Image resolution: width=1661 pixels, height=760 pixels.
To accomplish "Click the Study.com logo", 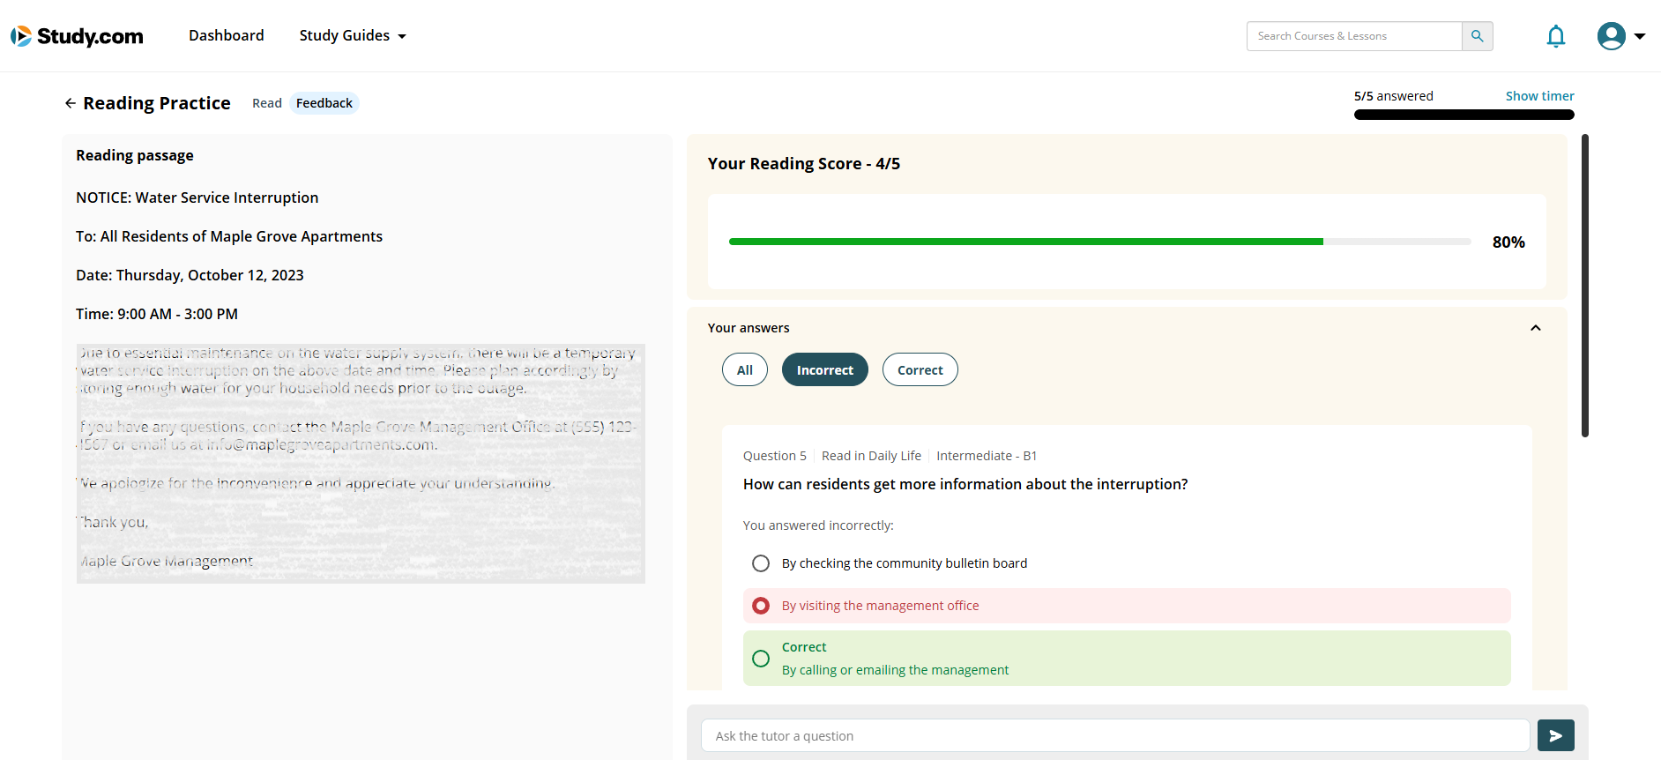I will pyautogui.click(x=77, y=36).
